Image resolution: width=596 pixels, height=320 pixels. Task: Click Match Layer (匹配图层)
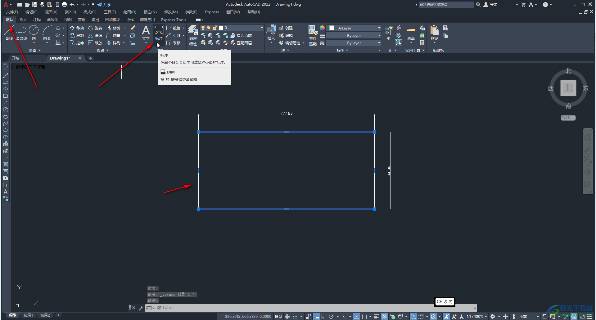pos(241,43)
